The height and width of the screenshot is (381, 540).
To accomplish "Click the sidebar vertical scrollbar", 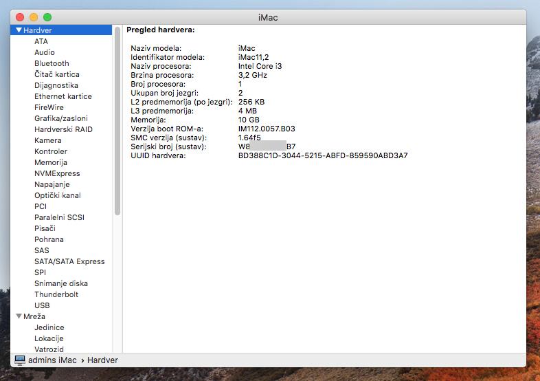I will coord(117,121).
